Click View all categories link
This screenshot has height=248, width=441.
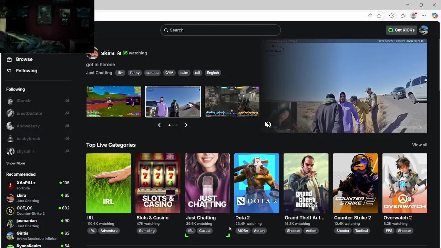click(420, 145)
